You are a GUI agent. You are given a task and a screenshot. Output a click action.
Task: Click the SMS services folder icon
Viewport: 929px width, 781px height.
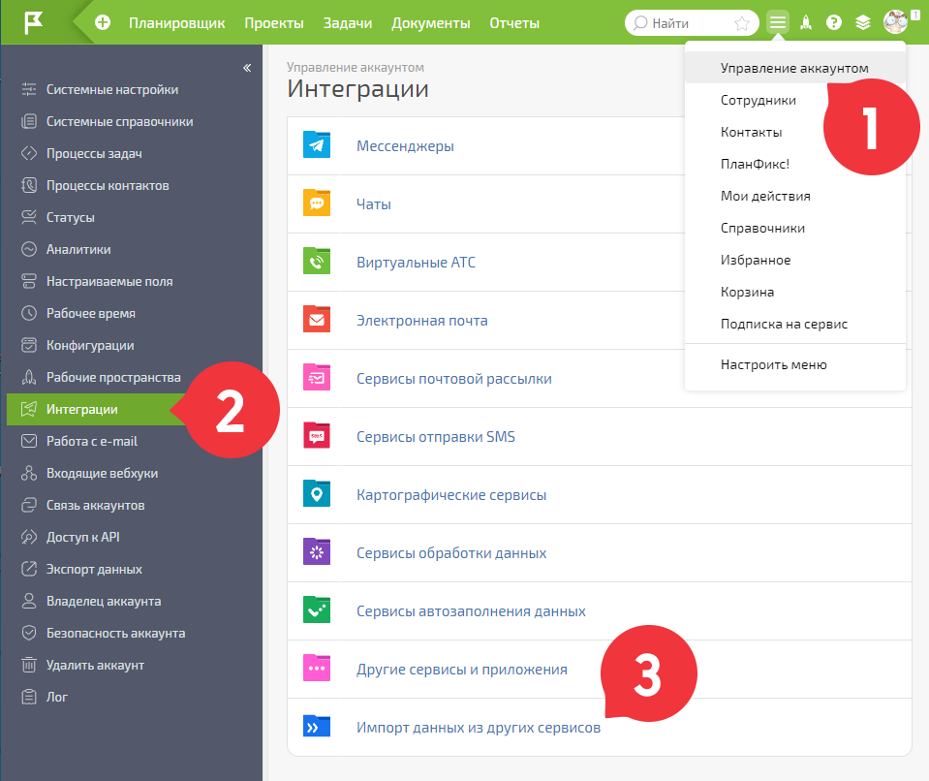point(317,435)
